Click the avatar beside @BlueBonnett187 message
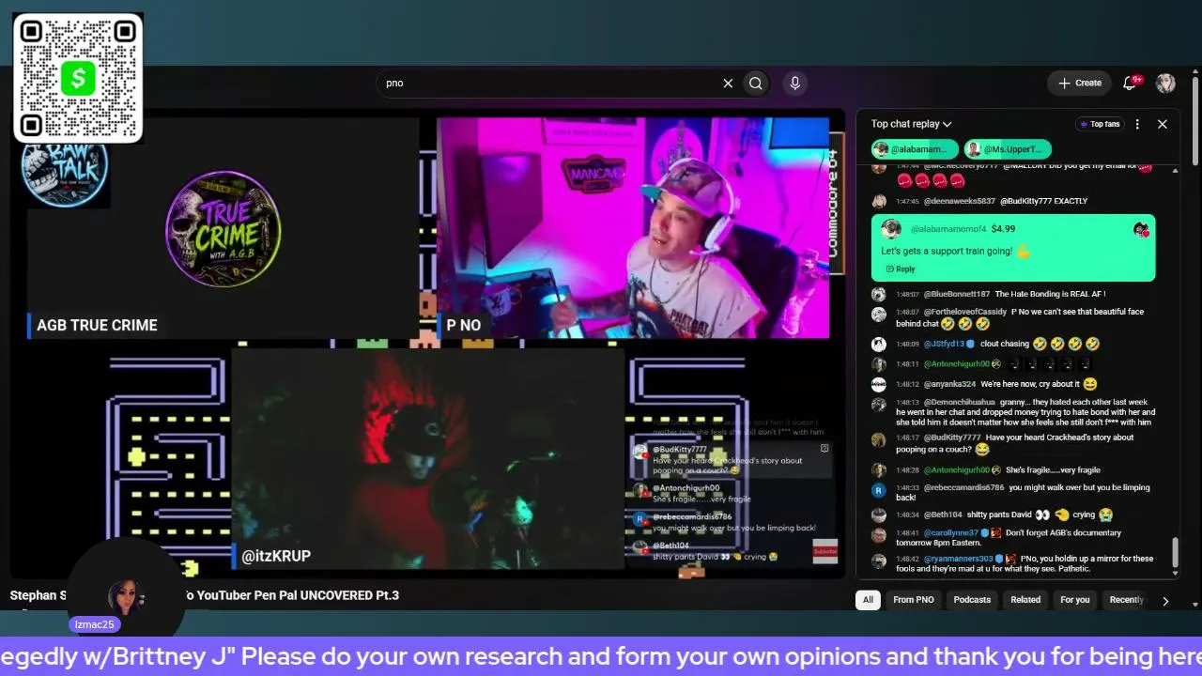 [x=879, y=295]
